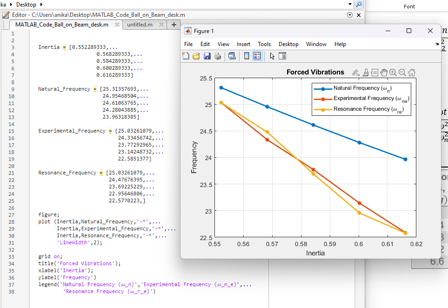Close the untitled.m tab
The width and height of the screenshot is (448, 308).
point(161,25)
